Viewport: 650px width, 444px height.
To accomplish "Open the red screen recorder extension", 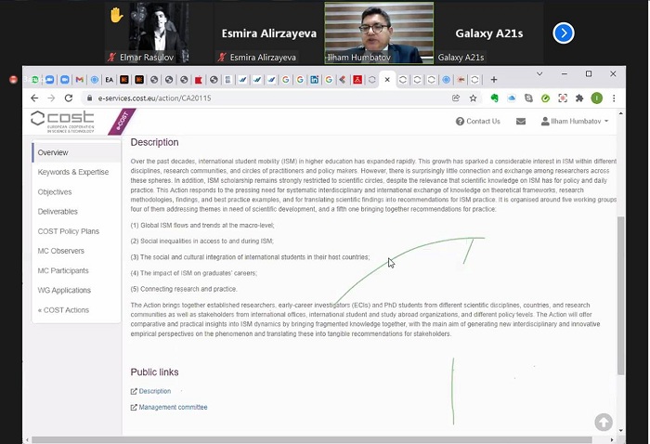I will (563, 98).
